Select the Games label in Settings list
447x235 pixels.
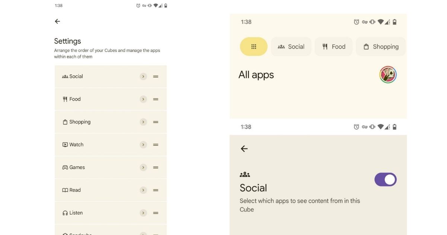[x=77, y=167]
